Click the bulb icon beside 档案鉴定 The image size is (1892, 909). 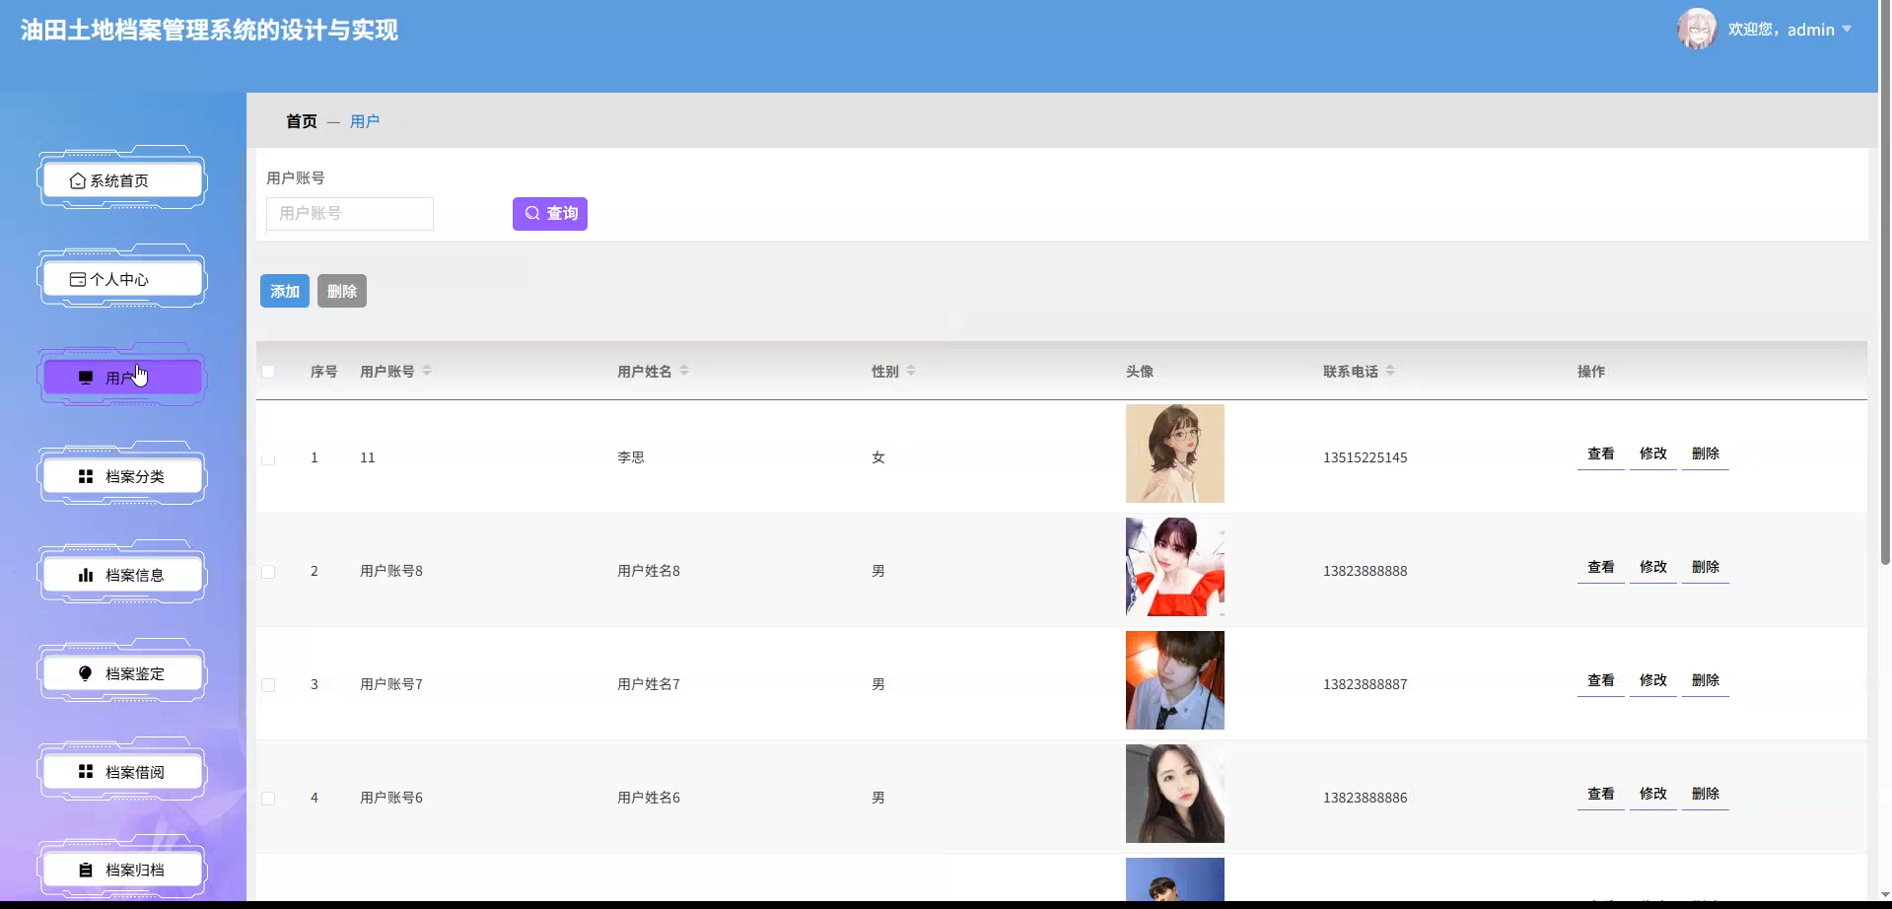point(86,673)
